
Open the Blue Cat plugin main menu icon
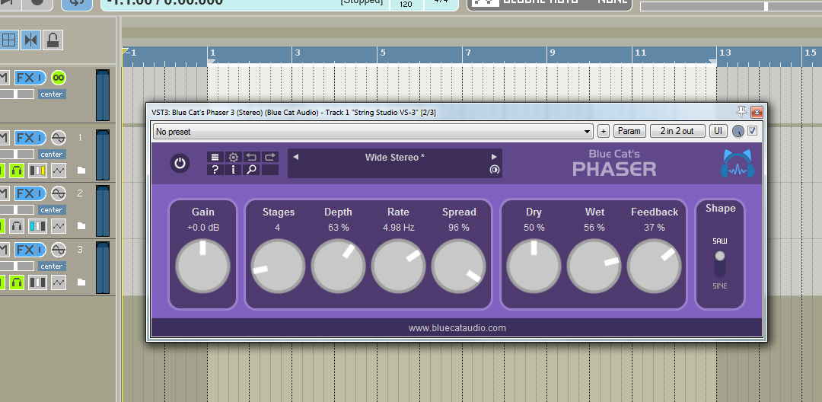pos(215,157)
